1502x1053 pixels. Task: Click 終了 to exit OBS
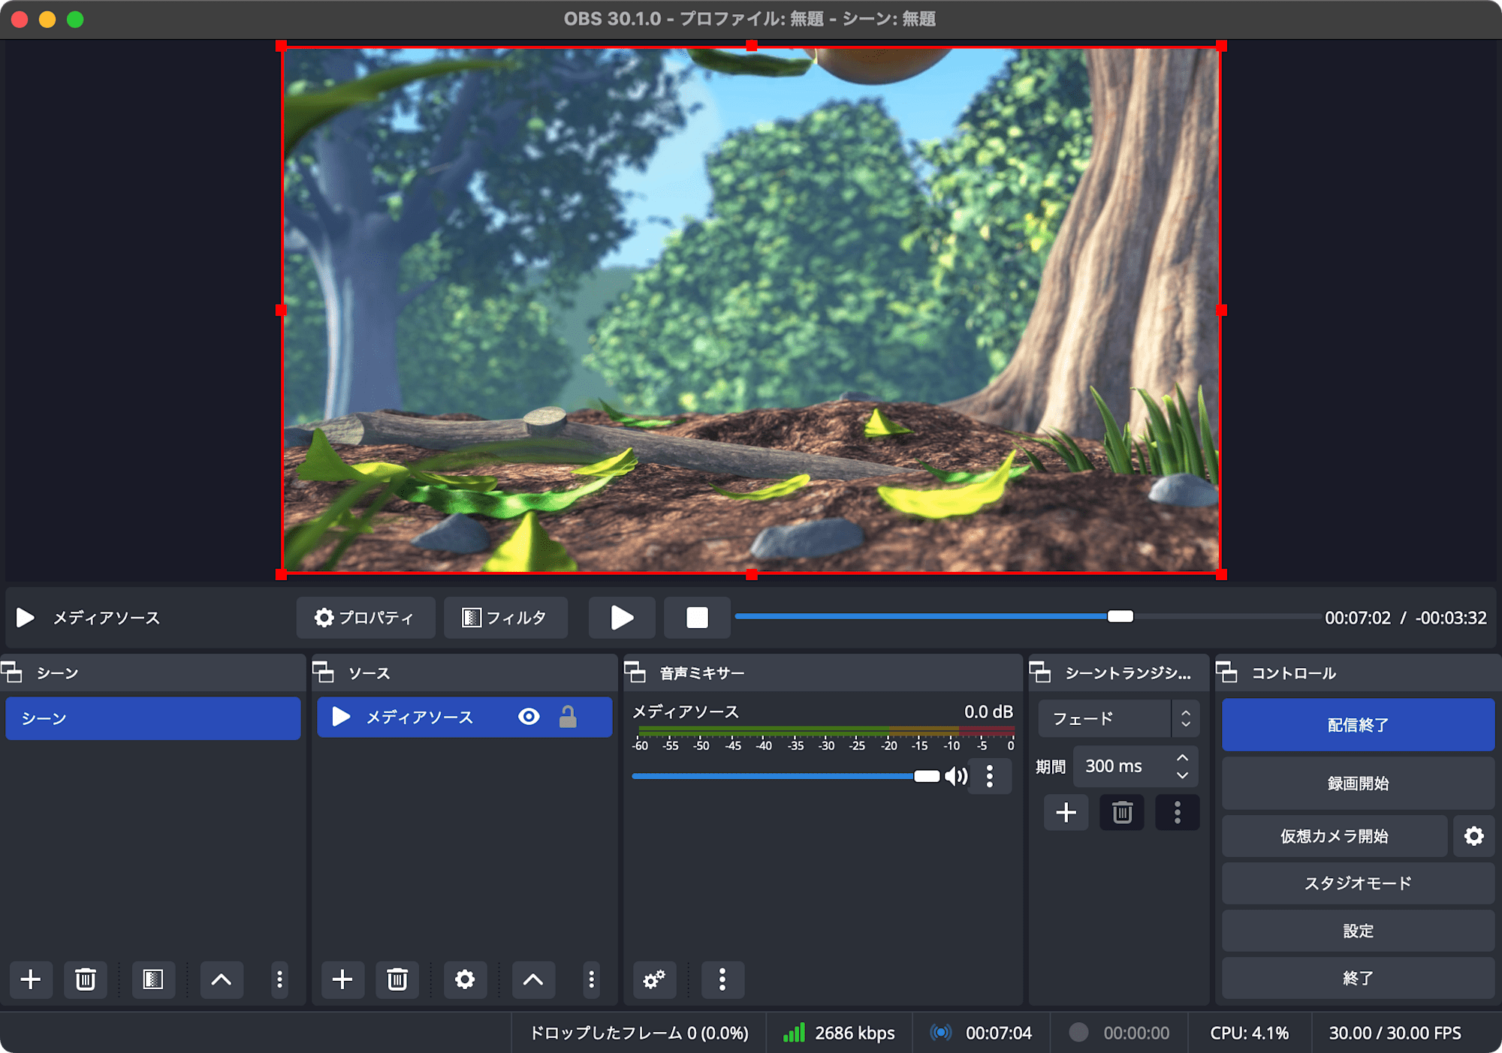[1358, 978]
